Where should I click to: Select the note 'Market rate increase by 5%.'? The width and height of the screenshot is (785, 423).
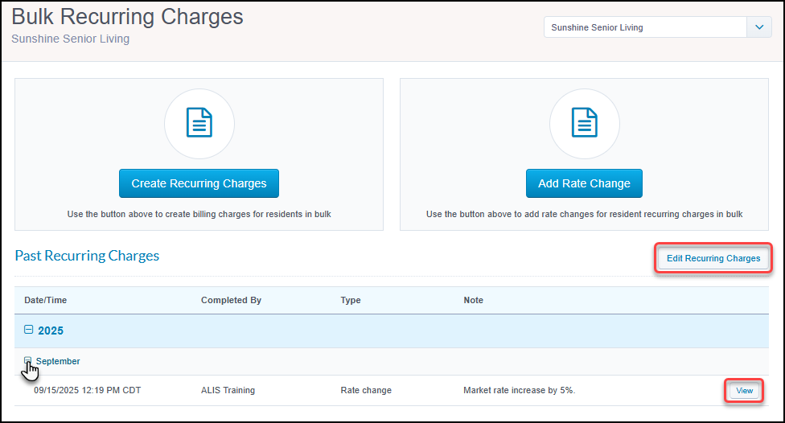519,390
